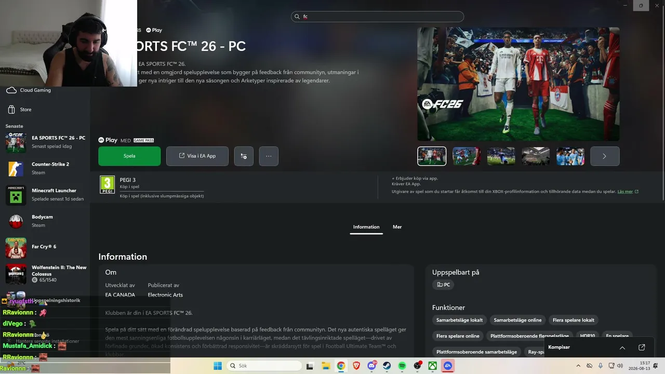Click the Counter-Strike 2 title text

click(50, 164)
